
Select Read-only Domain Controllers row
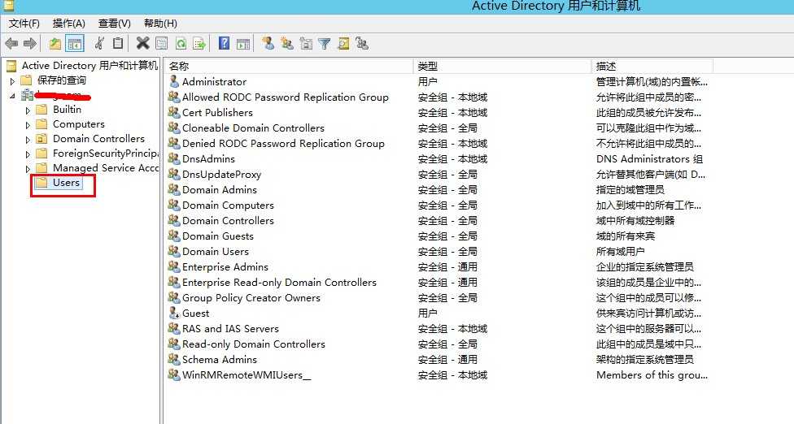pyautogui.click(x=253, y=344)
